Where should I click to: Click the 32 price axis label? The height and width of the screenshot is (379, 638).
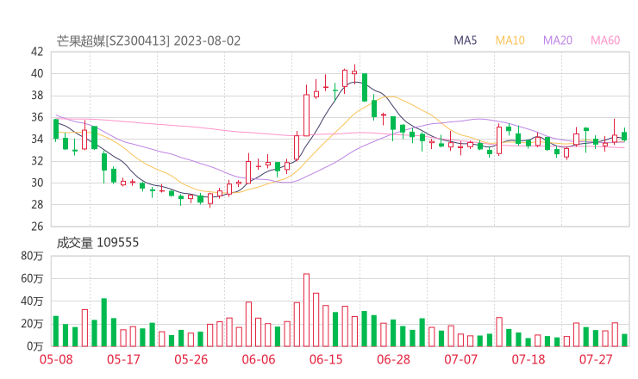[x=37, y=161]
